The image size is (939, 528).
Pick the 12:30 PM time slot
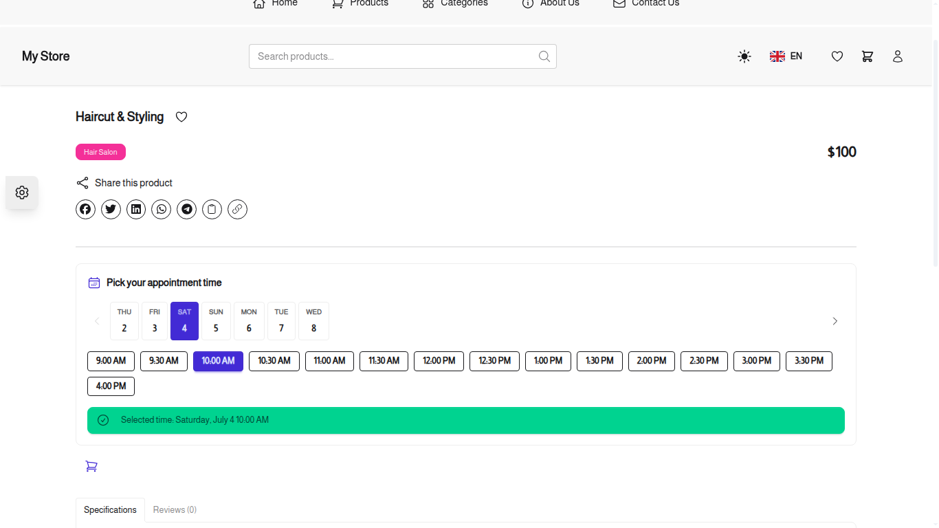pyautogui.click(x=494, y=361)
